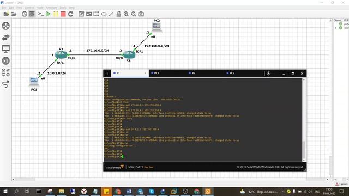Select router R2 in topology

[x=129, y=54]
